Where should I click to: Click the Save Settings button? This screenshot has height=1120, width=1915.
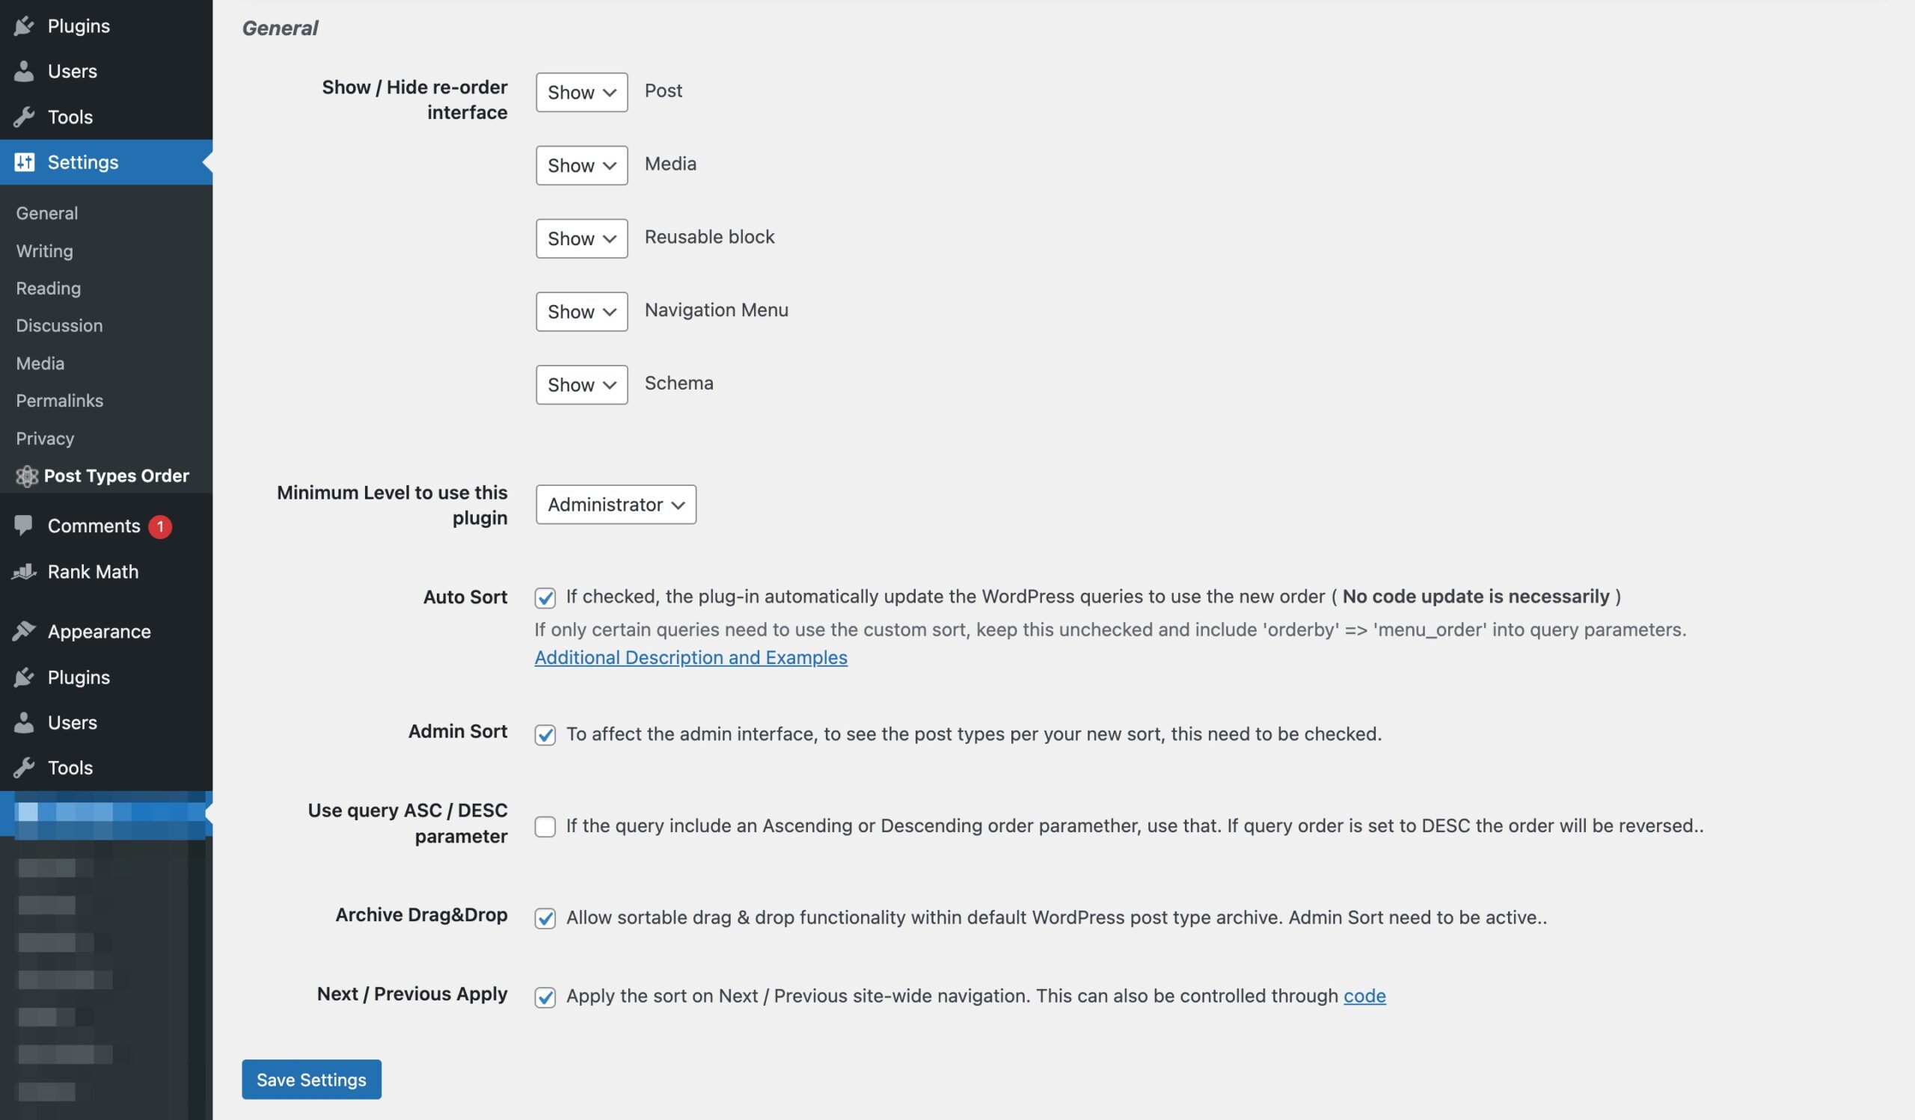coord(310,1080)
